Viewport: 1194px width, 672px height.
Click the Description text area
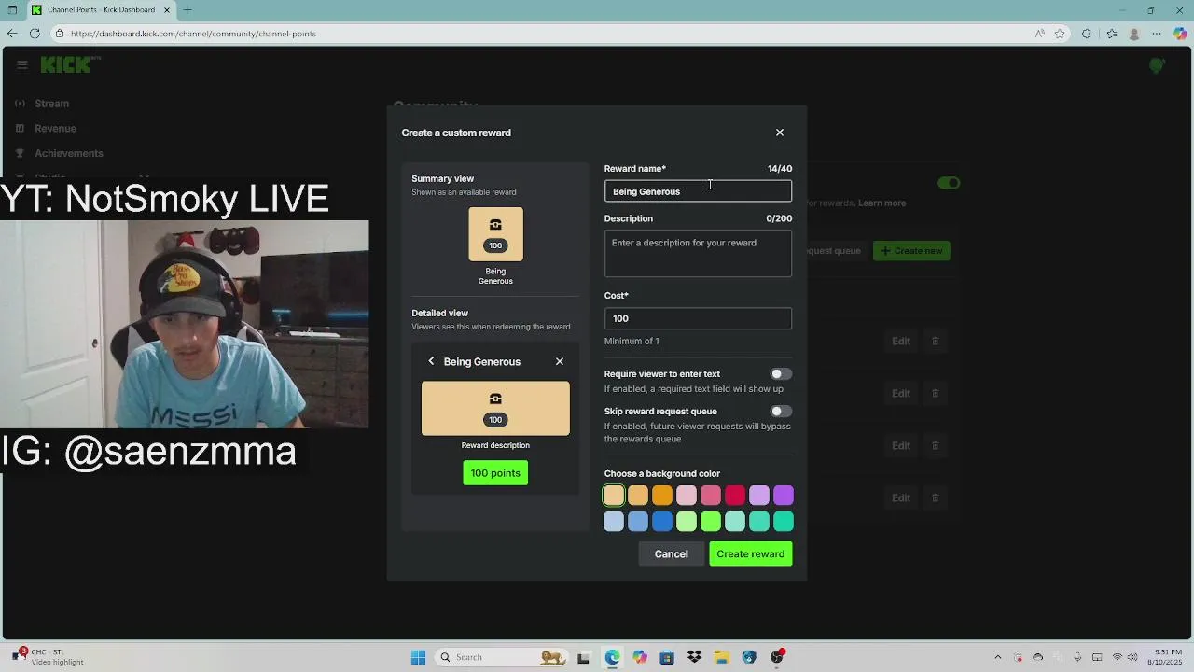pyautogui.click(x=698, y=255)
